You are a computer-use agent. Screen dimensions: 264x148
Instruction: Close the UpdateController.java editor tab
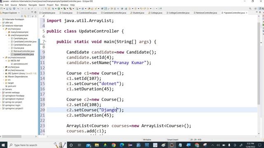(x=247, y=13)
